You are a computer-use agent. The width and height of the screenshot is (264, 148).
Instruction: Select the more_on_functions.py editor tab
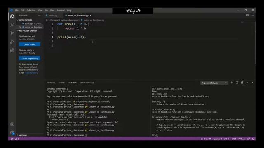[78, 16]
